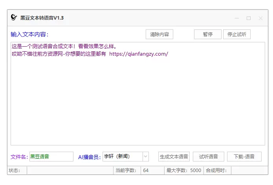273x185 pixels.
Task: Open the AI播音员 voice dropdown arrow
Action: pos(146,156)
